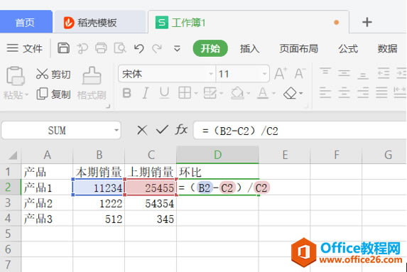Open the font name 宋体 dropdown
The height and width of the screenshot is (272, 407).
click(211, 74)
